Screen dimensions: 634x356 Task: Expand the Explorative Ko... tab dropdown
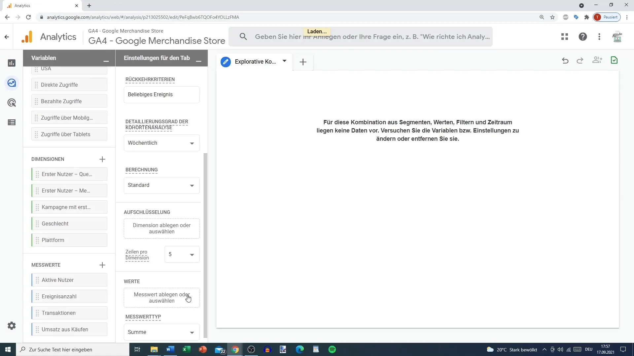point(285,61)
